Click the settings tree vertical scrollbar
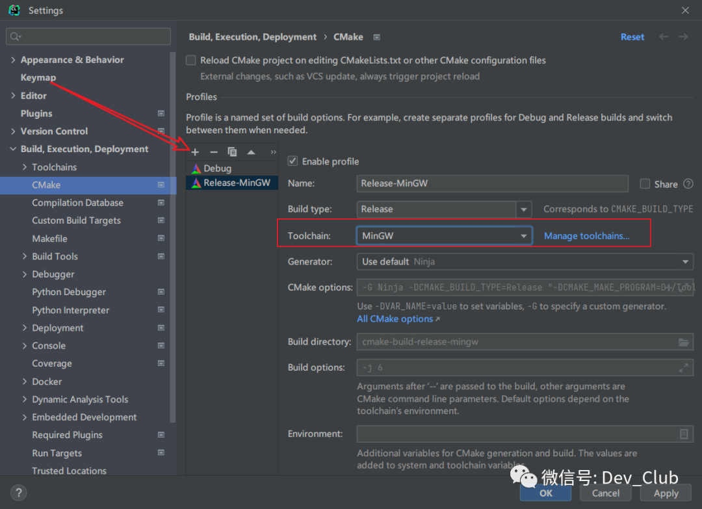The image size is (702, 509). point(173,237)
